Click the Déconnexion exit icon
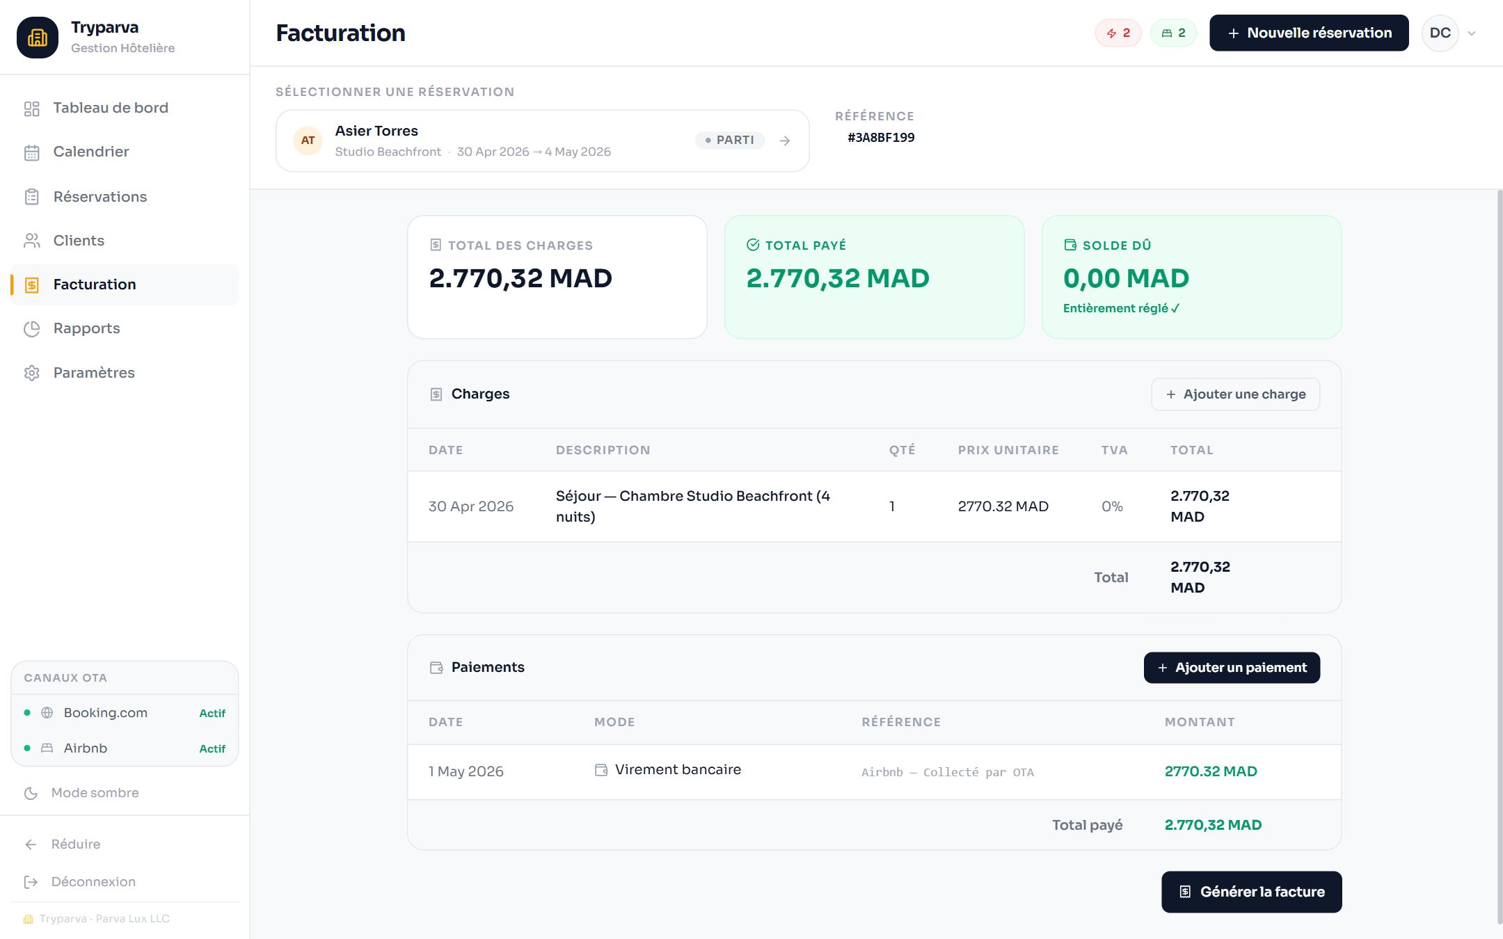Screen dimensions: 1503x939 pyautogui.click(x=31, y=882)
